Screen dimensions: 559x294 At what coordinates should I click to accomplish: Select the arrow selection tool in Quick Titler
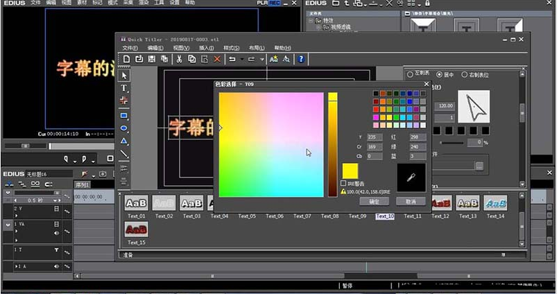(x=125, y=76)
